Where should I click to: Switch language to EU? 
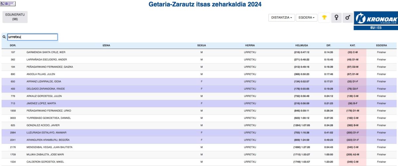[x=372, y=28]
